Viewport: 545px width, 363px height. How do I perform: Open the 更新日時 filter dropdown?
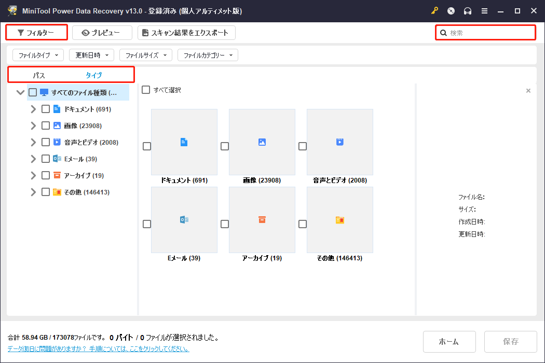pyautogui.click(x=92, y=55)
